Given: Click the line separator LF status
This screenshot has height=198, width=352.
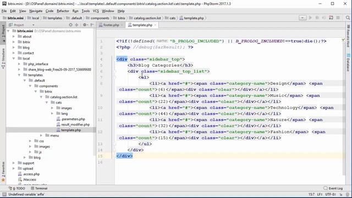Looking at the screenshot, I should [320, 194].
